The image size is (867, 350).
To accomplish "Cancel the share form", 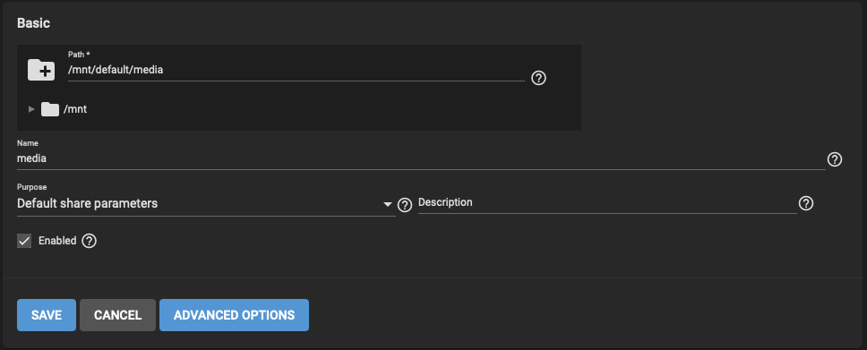I will coord(117,315).
